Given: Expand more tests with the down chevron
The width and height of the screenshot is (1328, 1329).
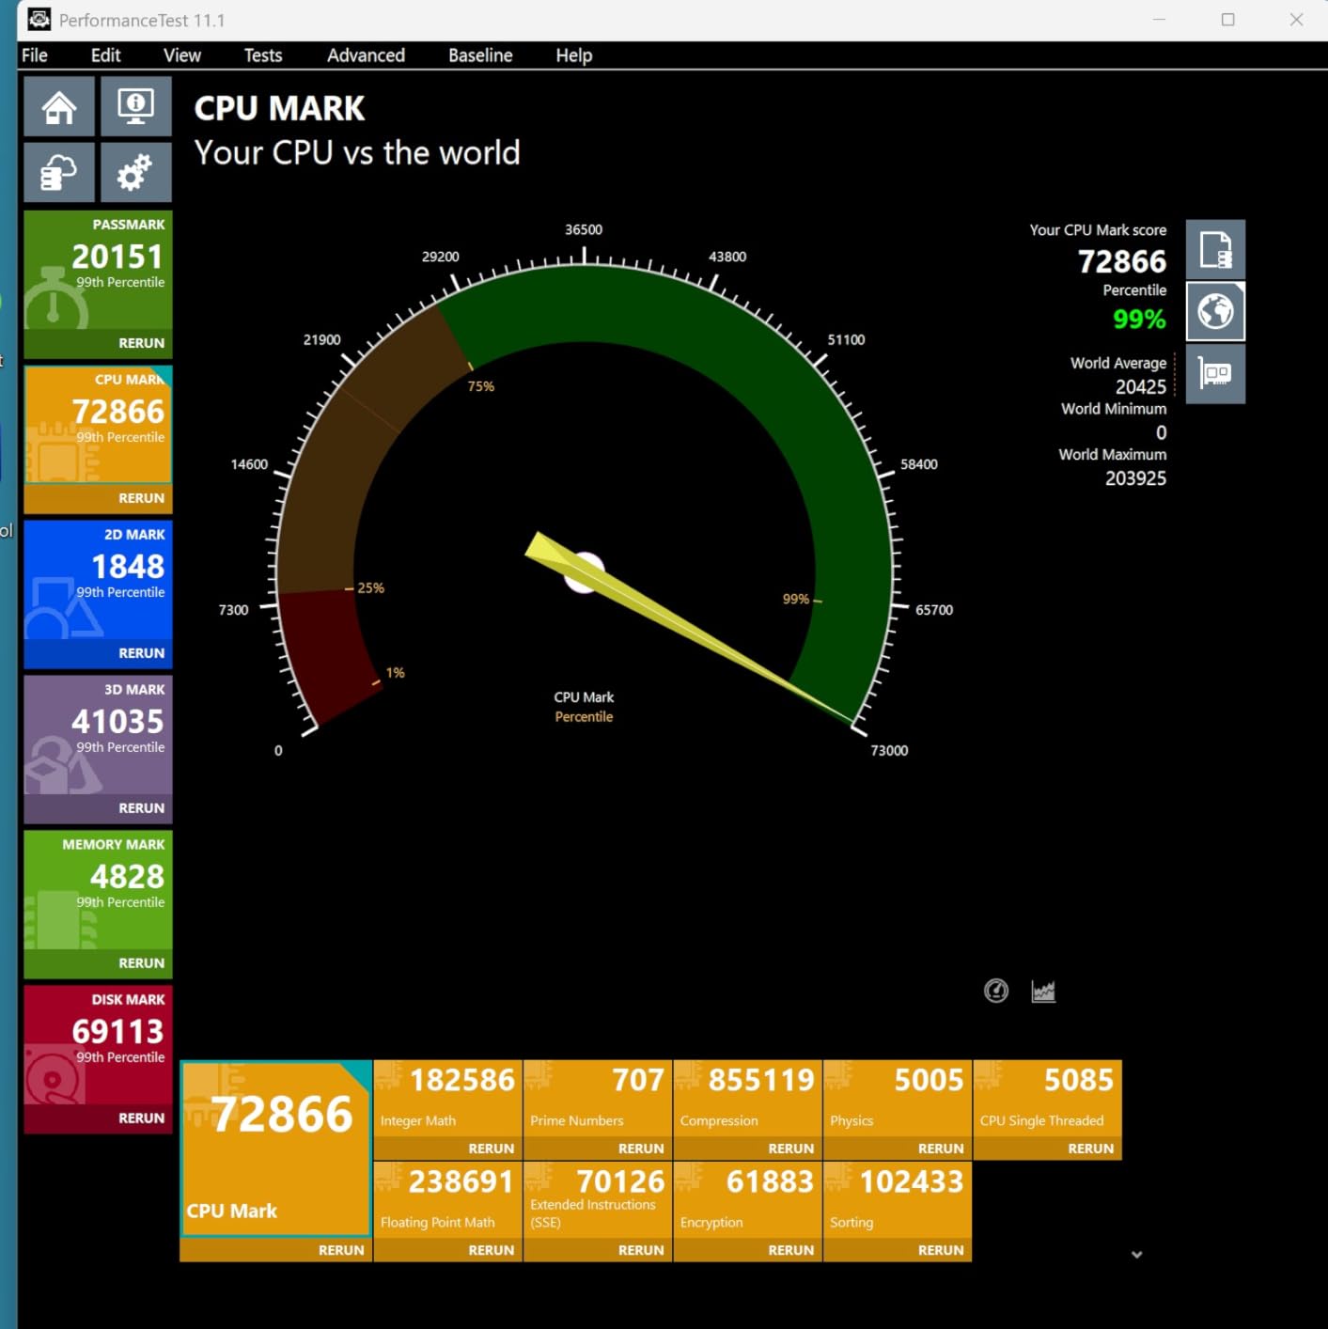Looking at the screenshot, I should [1136, 1254].
